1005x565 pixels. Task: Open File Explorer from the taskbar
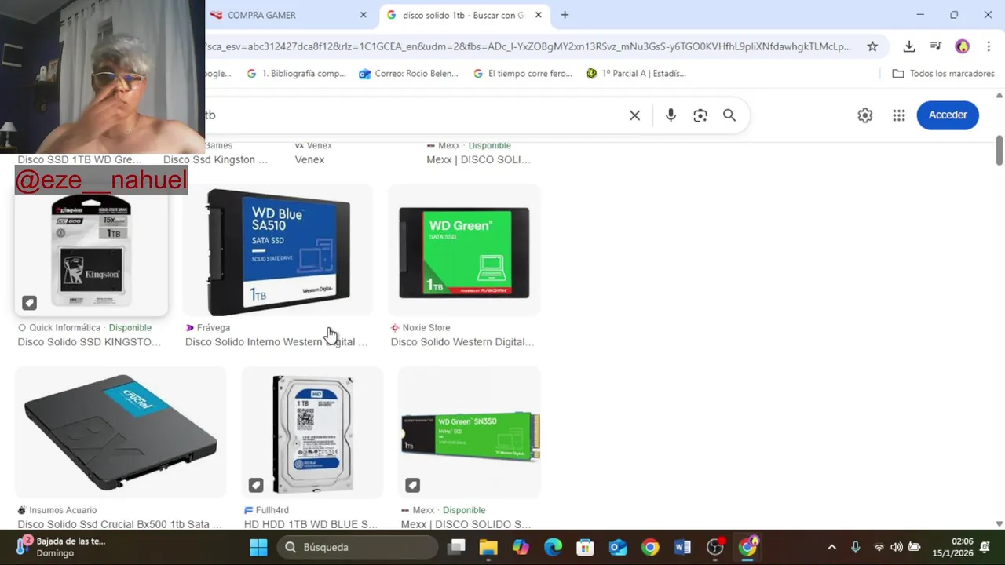[x=488, y=547]
